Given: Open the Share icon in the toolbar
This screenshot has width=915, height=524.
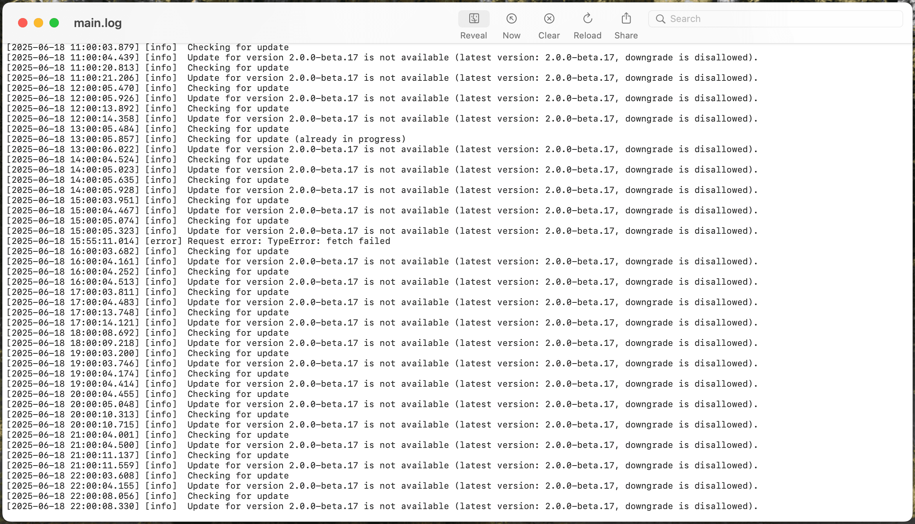Looking at the screenshot, I should [625, 18].
